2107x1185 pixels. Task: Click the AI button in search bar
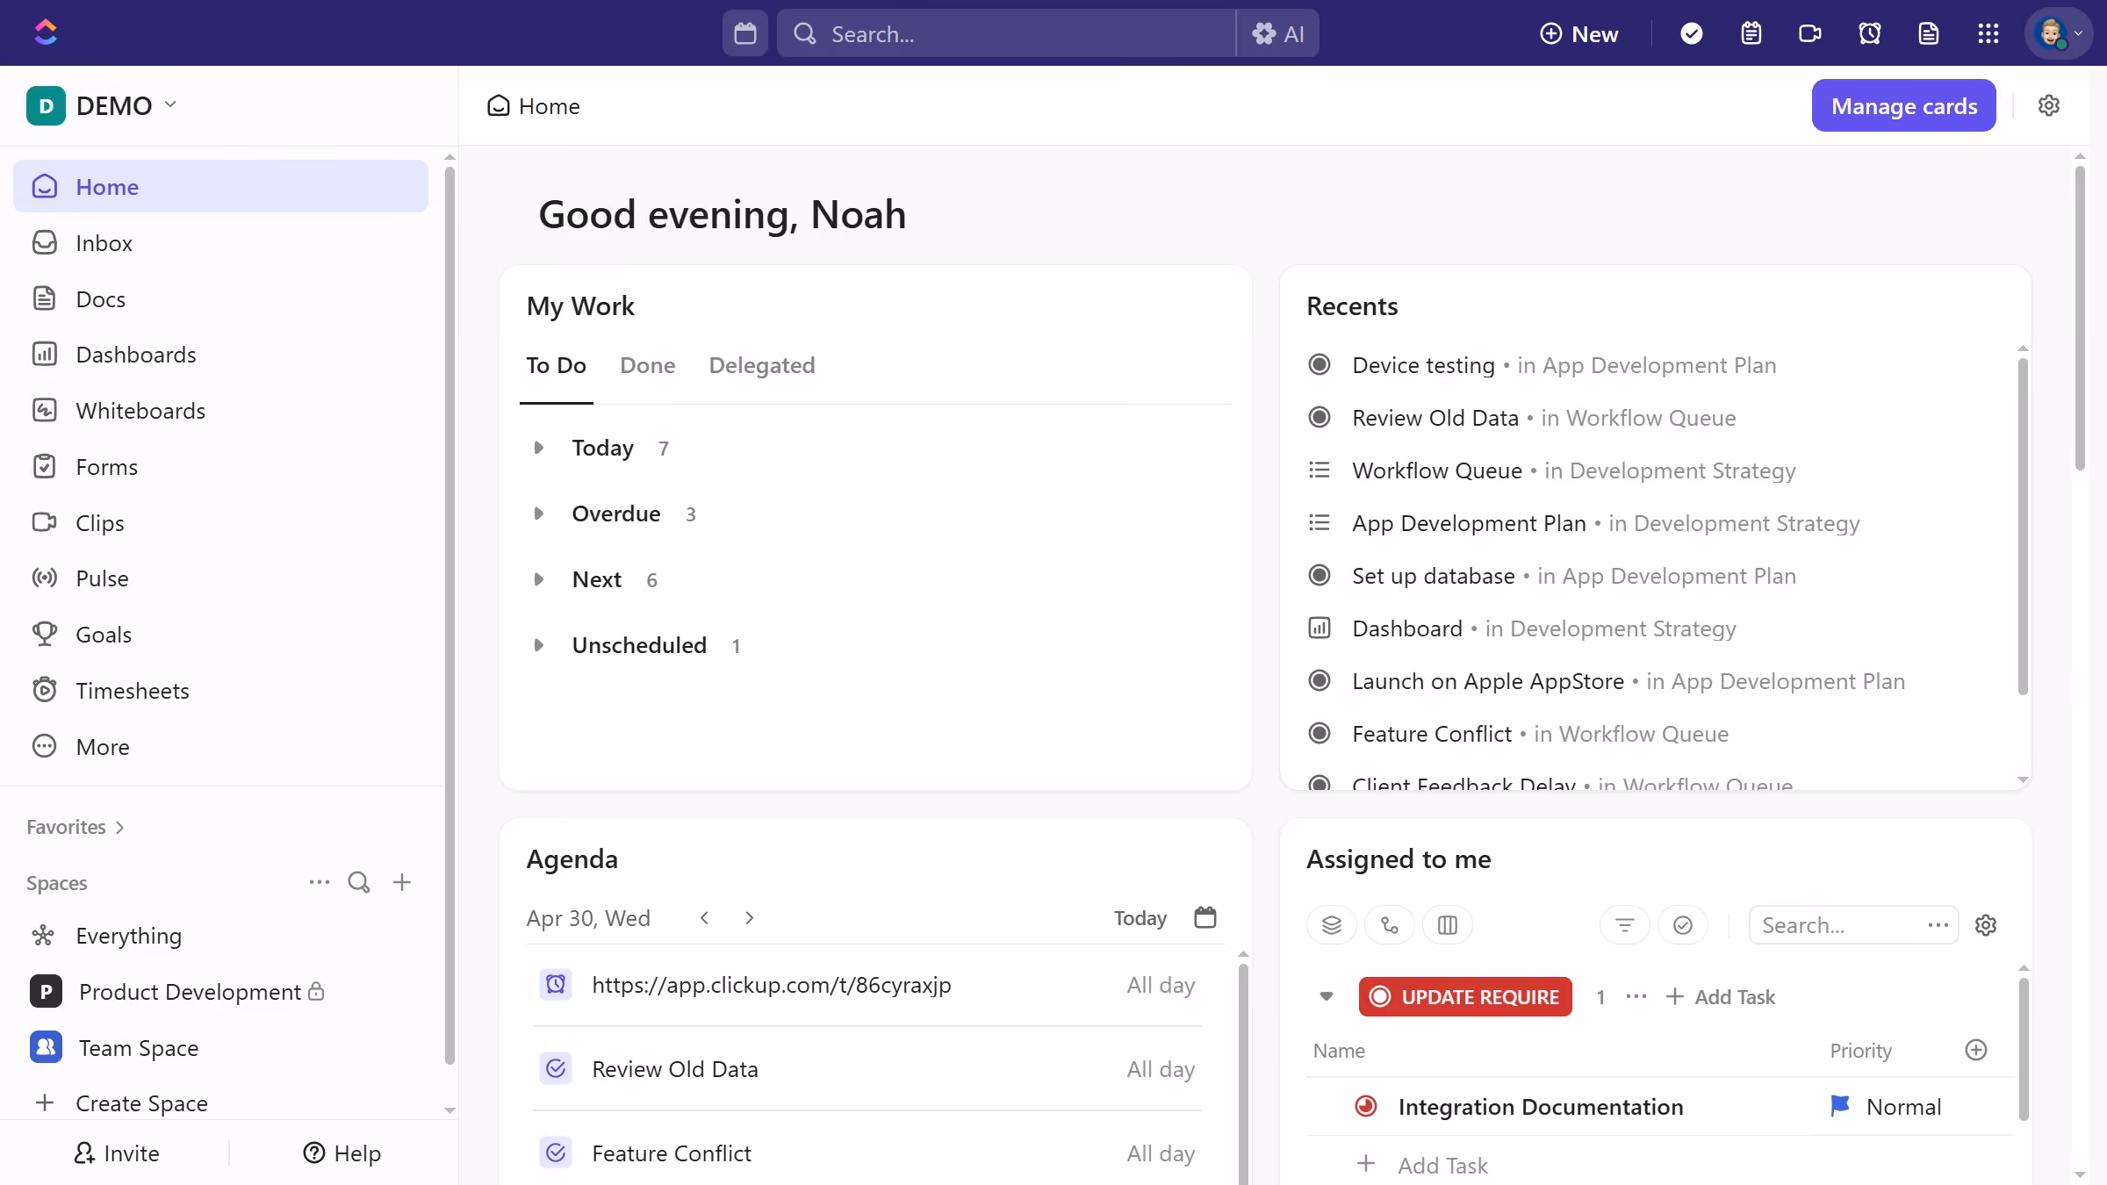click(1278, 33)
